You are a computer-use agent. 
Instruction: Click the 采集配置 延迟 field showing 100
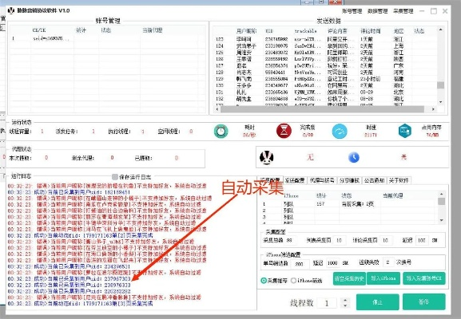coord(422,240)
